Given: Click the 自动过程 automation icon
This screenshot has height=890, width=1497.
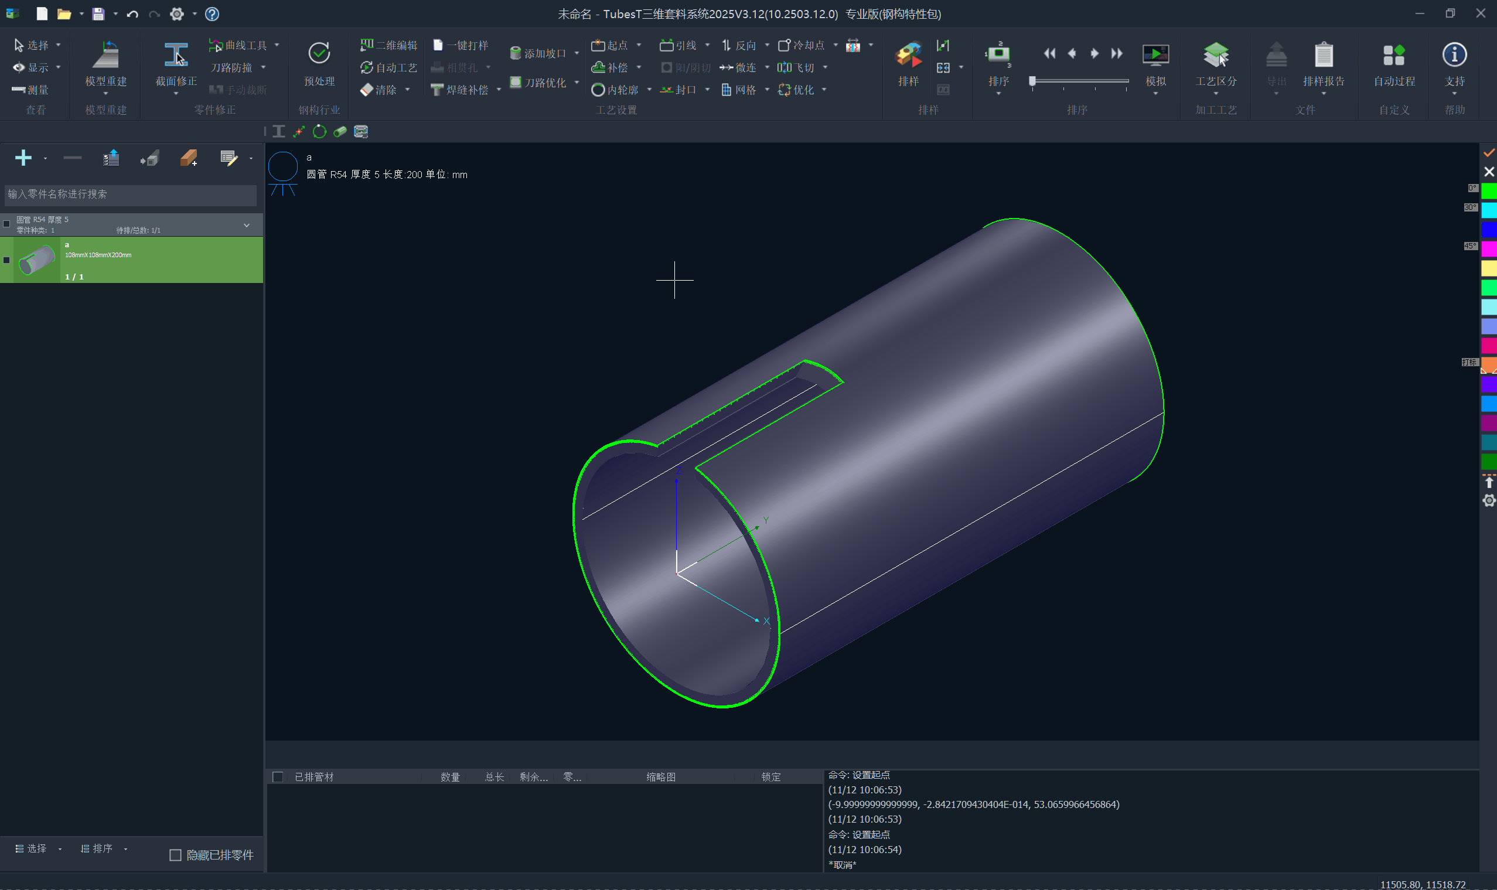Looking at the screenshot, I should tap(1394, 56).
